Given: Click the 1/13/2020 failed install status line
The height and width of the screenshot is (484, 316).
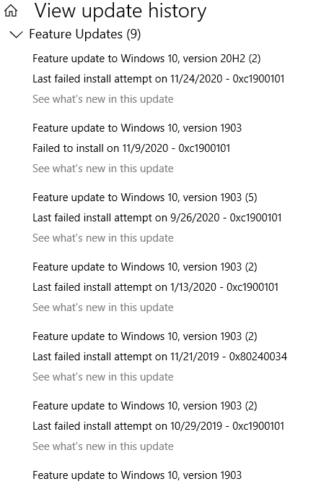Looking at the screenshot, I should [x=155, y=287].
